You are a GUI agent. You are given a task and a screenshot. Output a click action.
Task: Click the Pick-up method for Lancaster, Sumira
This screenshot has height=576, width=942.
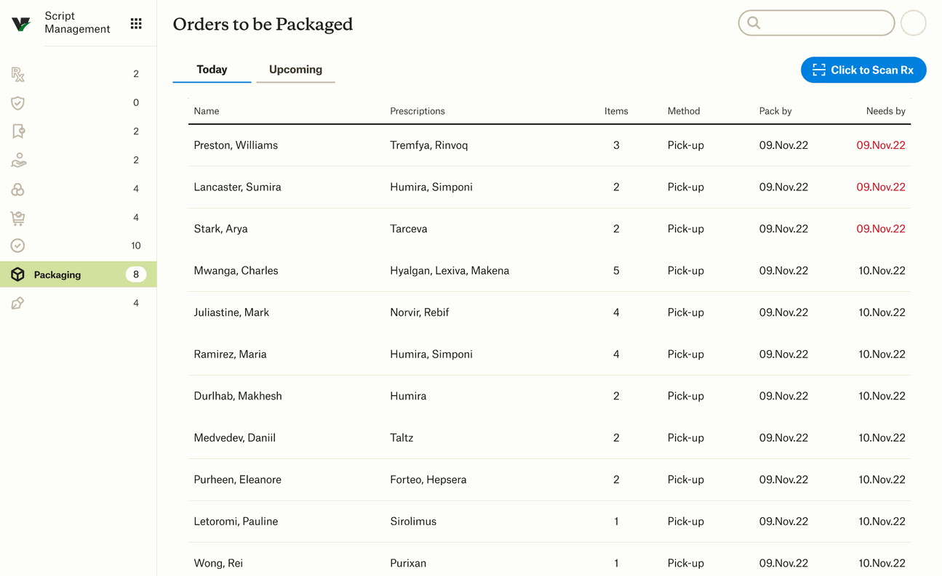point(686,187)
